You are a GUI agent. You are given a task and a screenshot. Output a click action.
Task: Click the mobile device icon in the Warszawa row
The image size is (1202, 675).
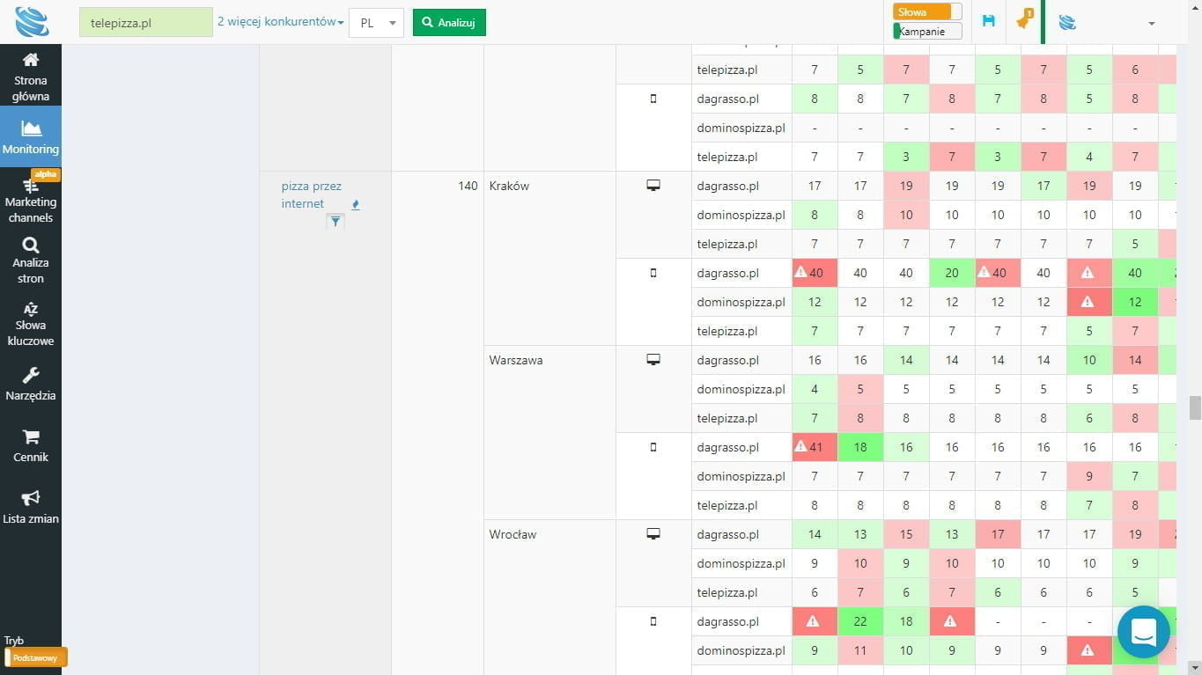653,447
